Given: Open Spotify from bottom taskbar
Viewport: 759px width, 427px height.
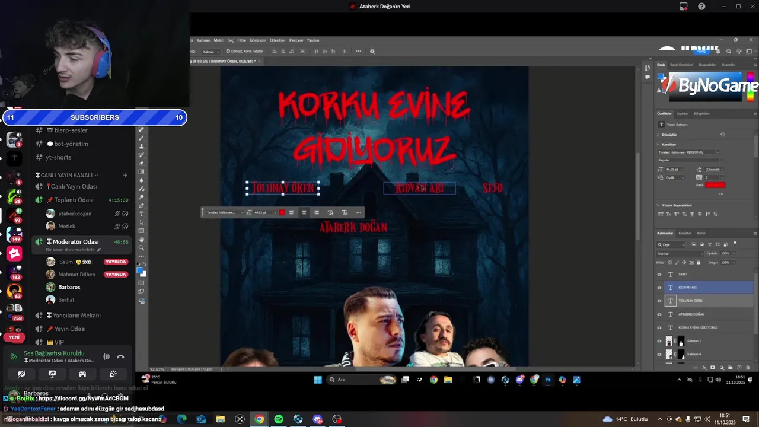Looking at the screenshot, I should [x=279, y=419].
